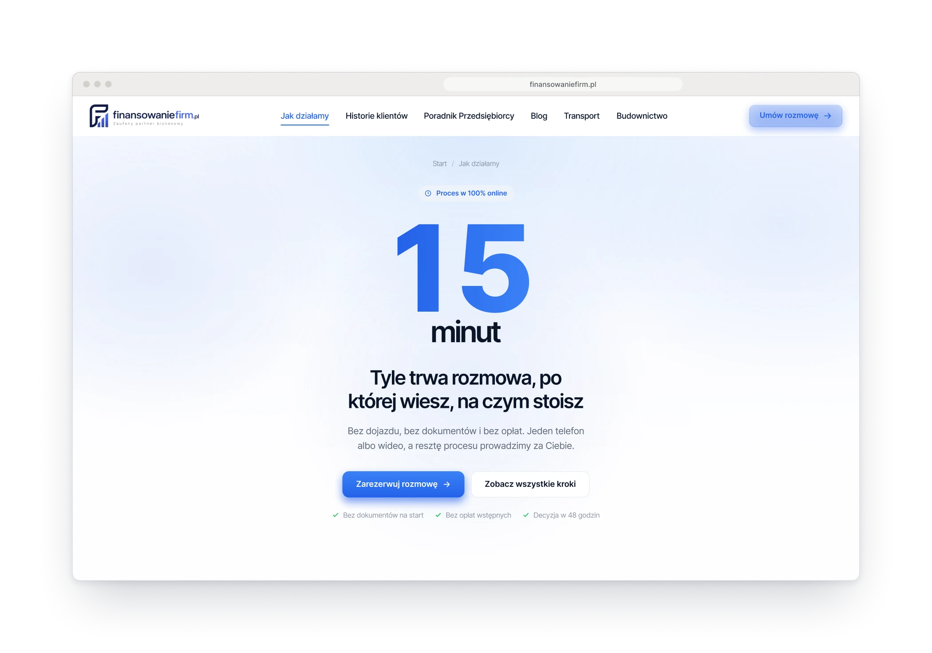
Task: Click the finansowaniefirm.pl address bar
Action: (x=563, y=84)
